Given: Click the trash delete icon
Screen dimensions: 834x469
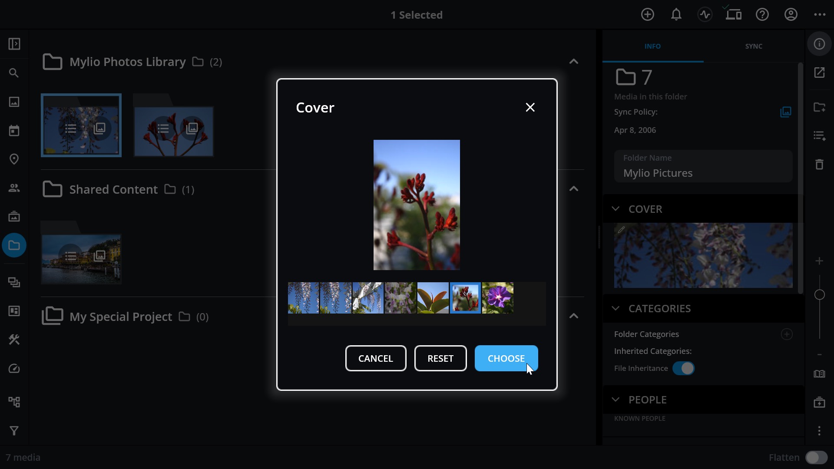Looking at the screenshot, I should click(x=820, y=165).
